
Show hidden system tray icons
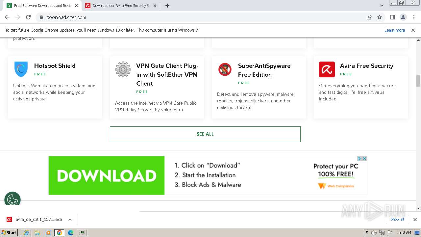pos(367,233)
